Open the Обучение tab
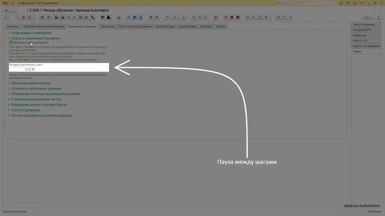Image resolution: width=385 pixels, height=216 pixels. click(x=206, y=26)
